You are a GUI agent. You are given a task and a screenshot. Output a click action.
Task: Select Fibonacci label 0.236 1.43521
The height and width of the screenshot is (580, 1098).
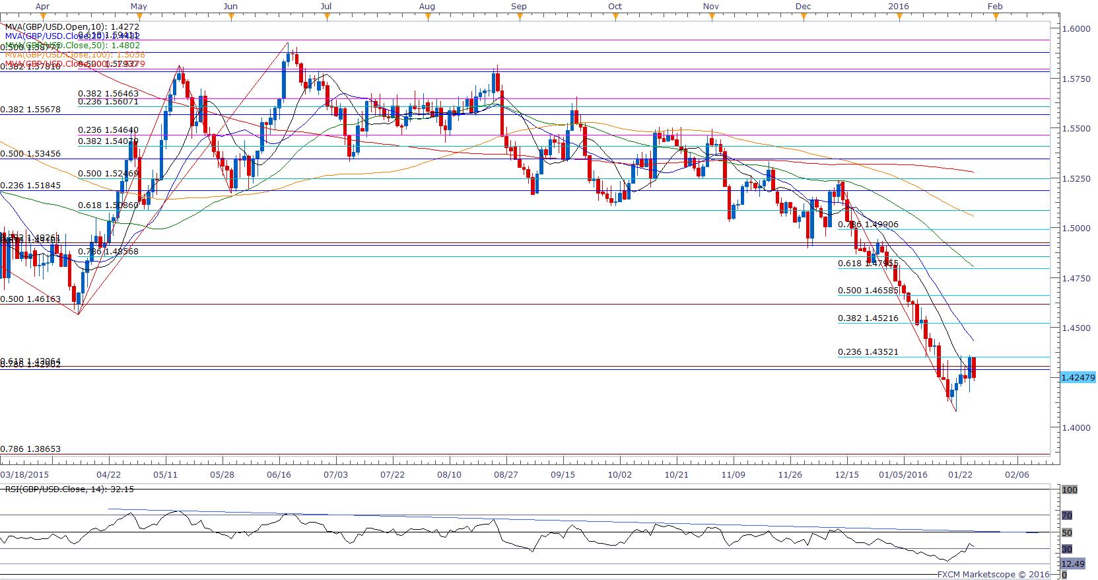pos(868,352)
